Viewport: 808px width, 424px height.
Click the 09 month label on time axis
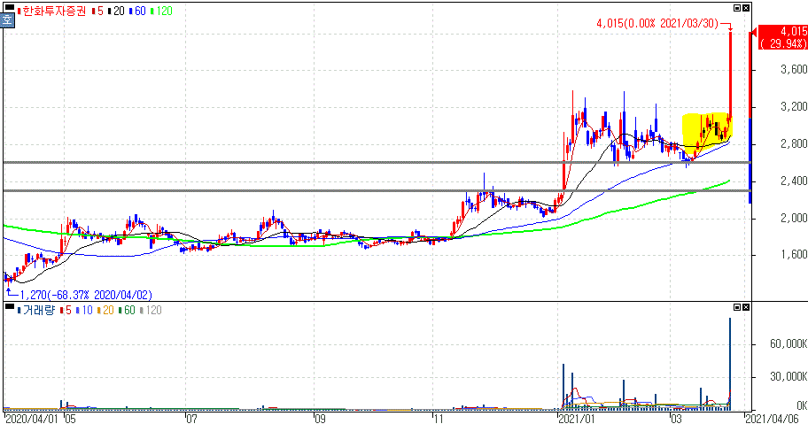[x=320, y=419]
